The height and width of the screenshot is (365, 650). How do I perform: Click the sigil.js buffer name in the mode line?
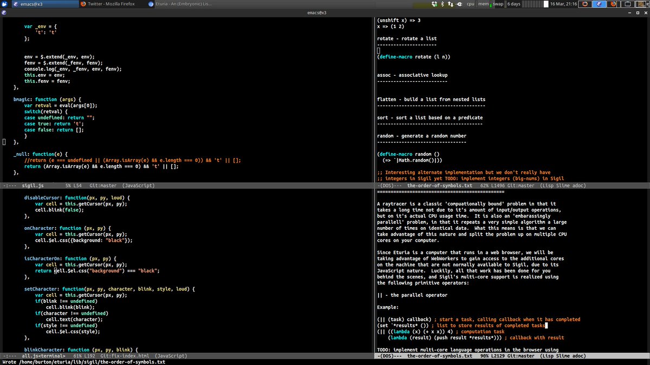click(32, 185)
